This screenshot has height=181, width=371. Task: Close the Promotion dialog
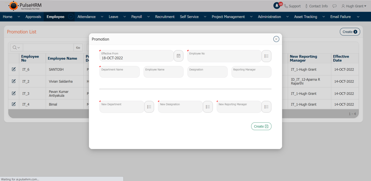click(x=276, y=39)
